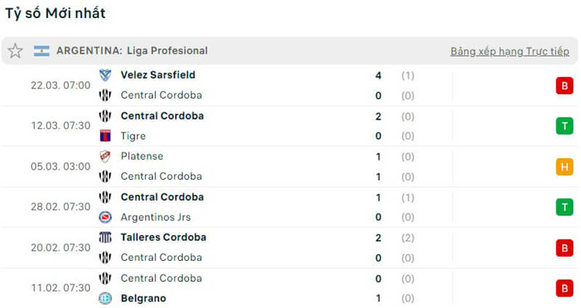This screenshot has width=581, height=308.
Task: Click the red B badge for 22.03 match
Action: pos(564,86)
